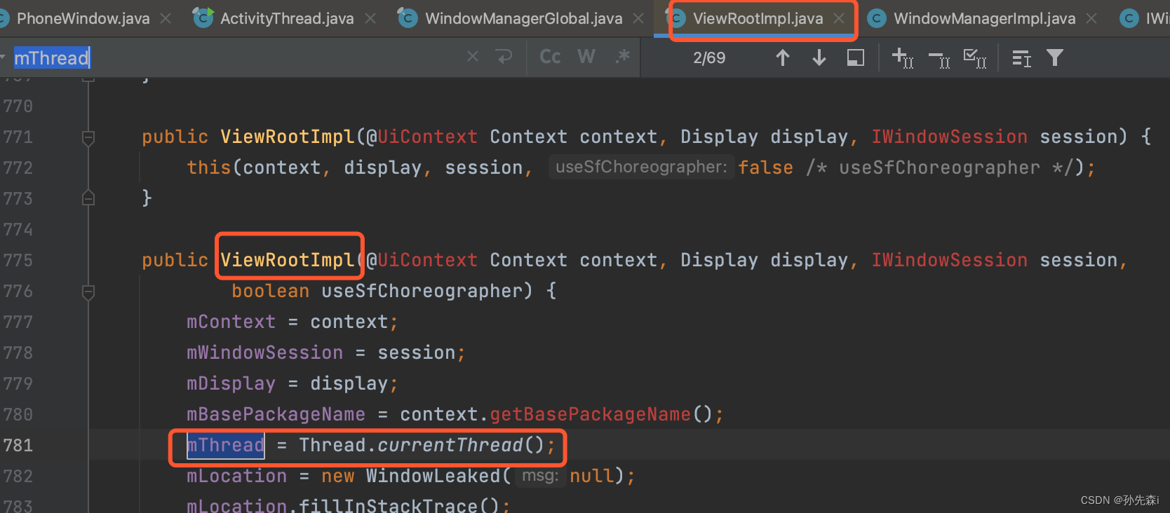Close the WindowManagerImpl.java tab

[1091, 19]
